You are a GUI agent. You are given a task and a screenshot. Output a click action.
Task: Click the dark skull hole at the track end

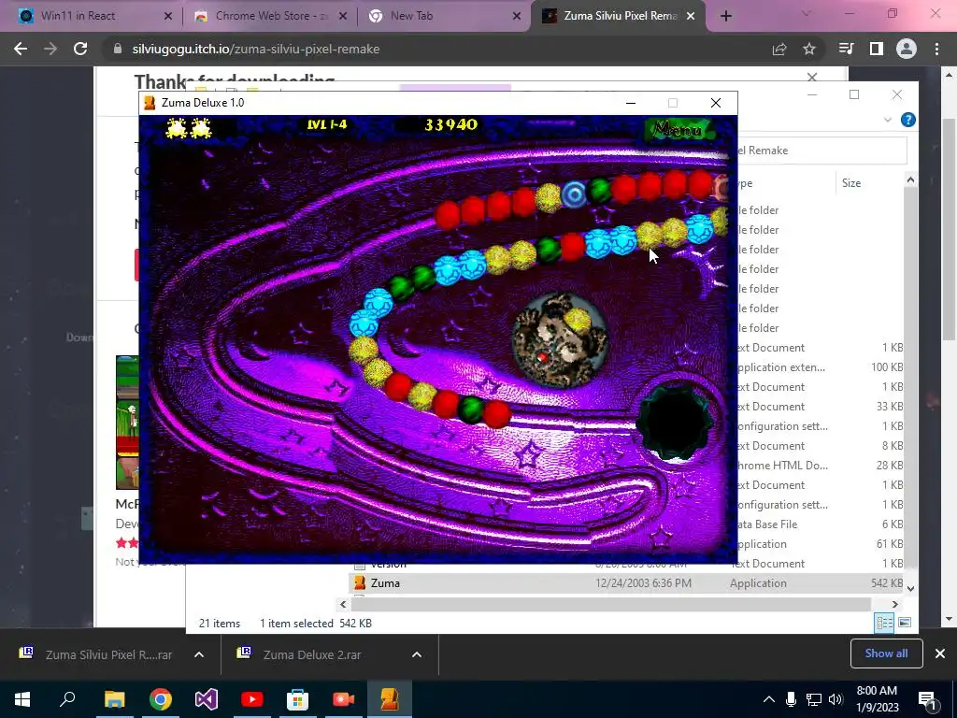[x=675, y=422]
